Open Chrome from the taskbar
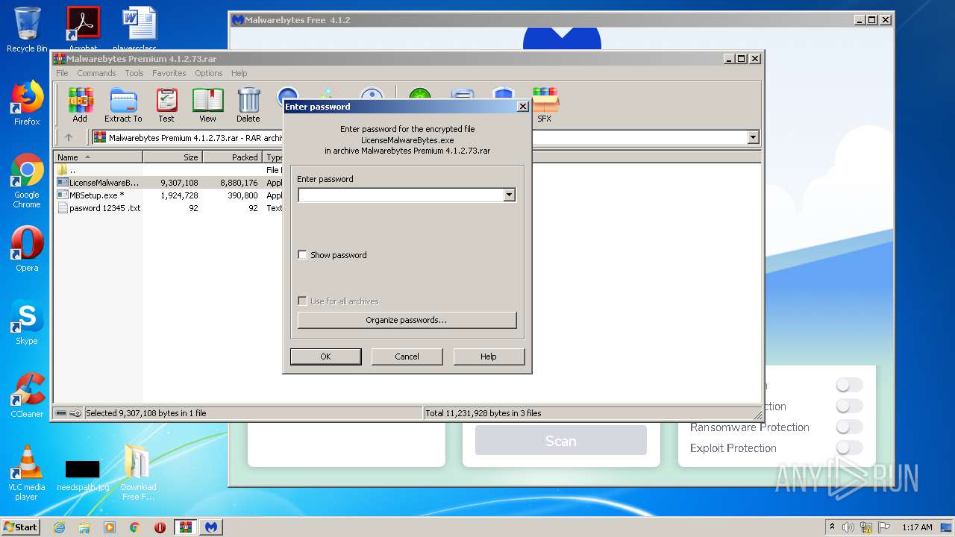The width and height of the screenshot is (955, 537). click(x=135, y=527)
